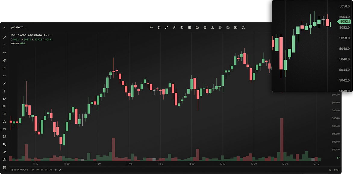The height and width of the screenshot is (174, 353).
Task: Toggle percentage scale with the % button
Action: point(330,170)
